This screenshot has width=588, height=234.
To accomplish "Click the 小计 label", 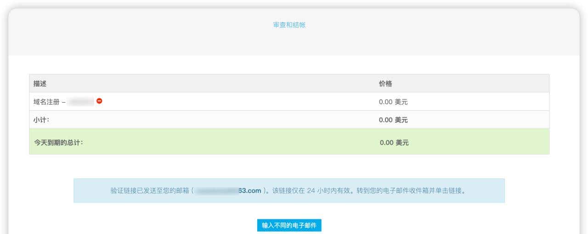I will [41, 120].
